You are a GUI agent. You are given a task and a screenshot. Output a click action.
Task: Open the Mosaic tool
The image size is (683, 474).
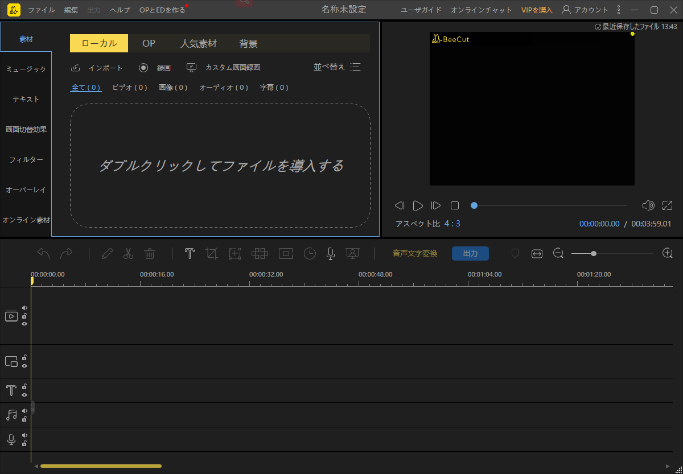click(260, 253)
